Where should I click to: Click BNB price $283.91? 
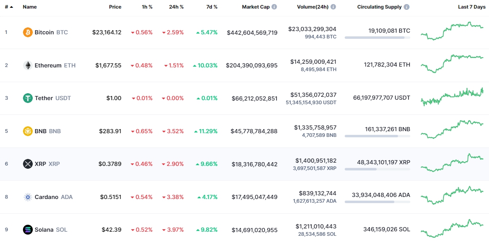click(110, 131)
